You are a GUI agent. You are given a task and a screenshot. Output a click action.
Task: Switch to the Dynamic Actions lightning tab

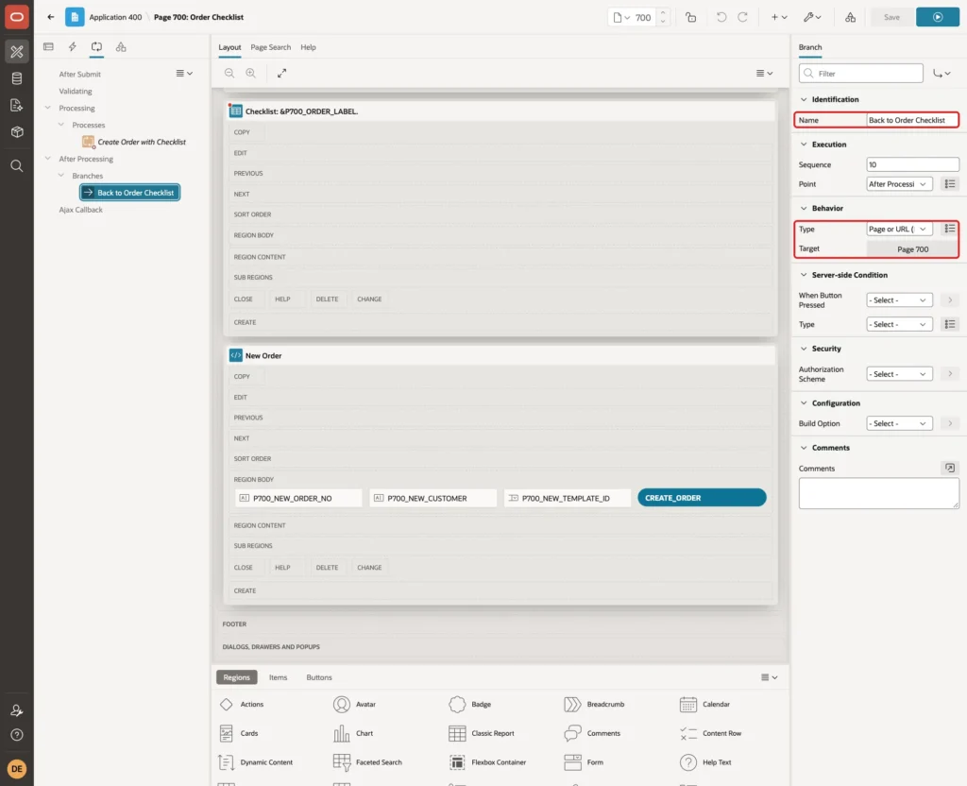click(72, 47)
